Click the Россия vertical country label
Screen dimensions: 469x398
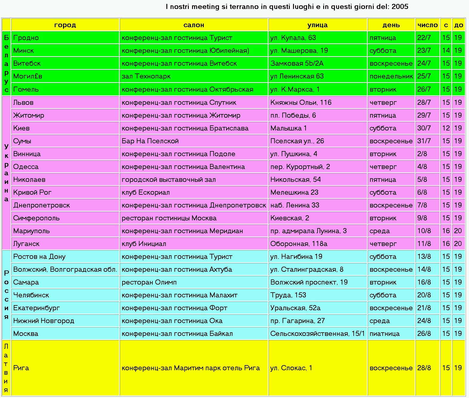point(6,295)
